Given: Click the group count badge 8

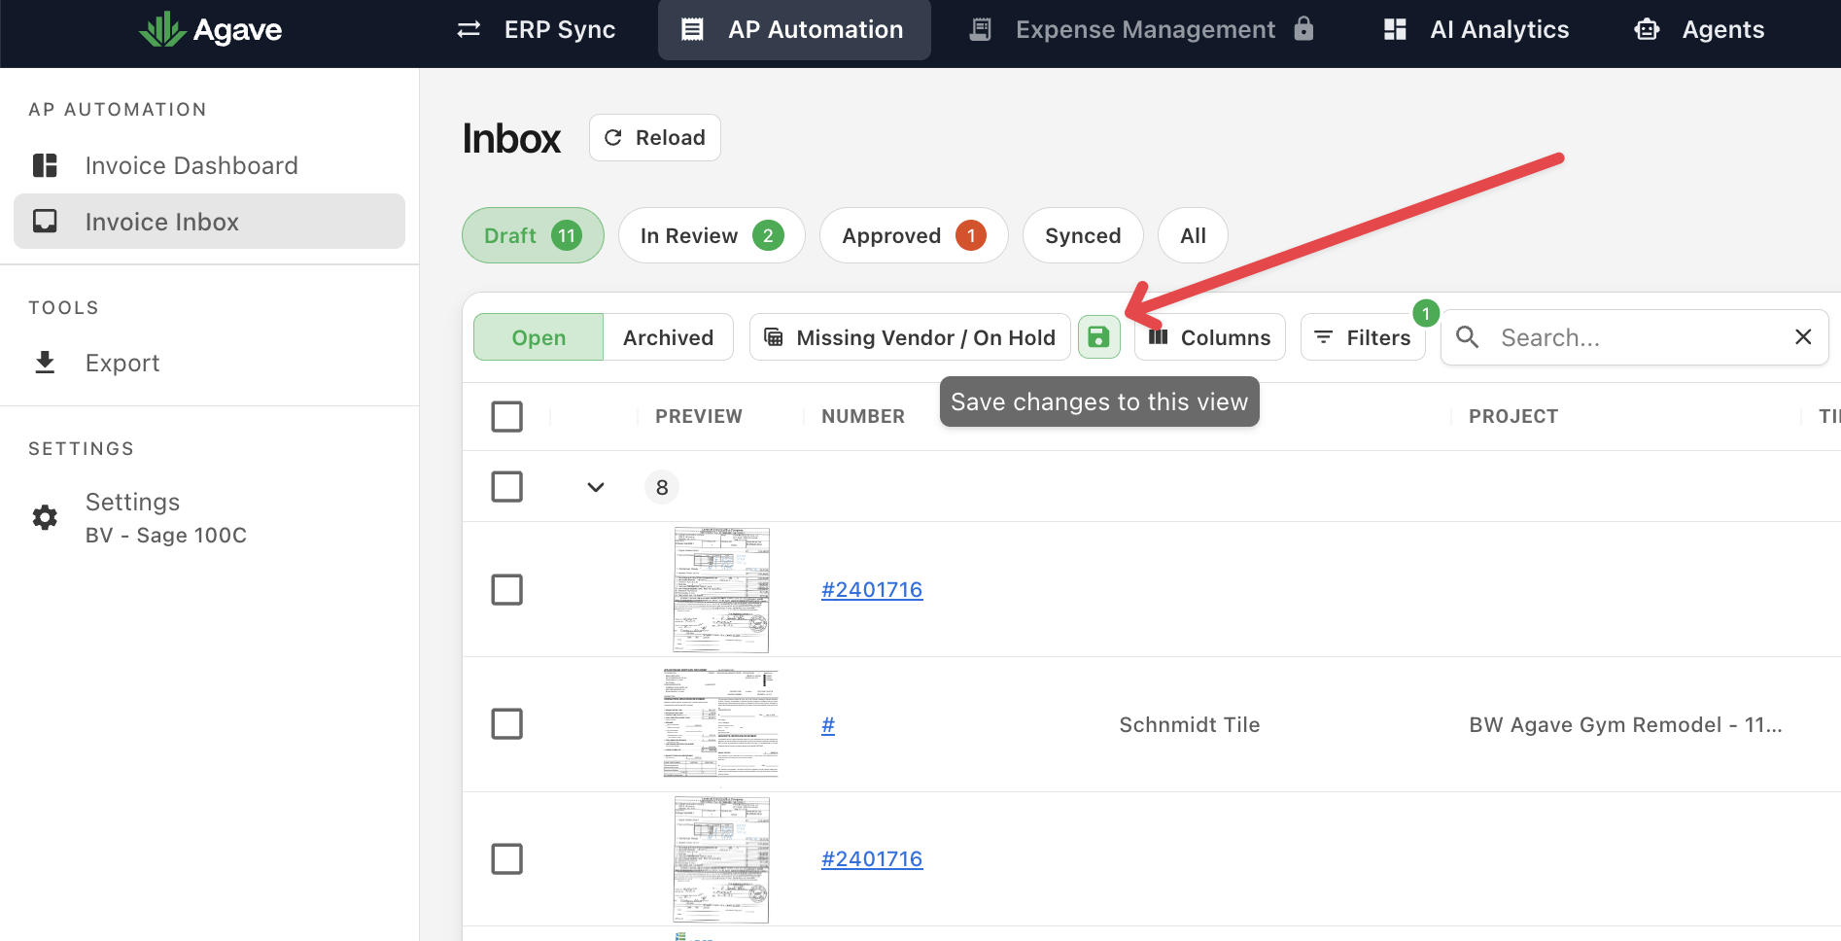Looking at the screenshot, I should coord(662,487).
